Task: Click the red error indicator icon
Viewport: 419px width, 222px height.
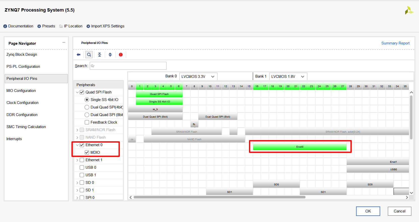Action: [121, 54]
